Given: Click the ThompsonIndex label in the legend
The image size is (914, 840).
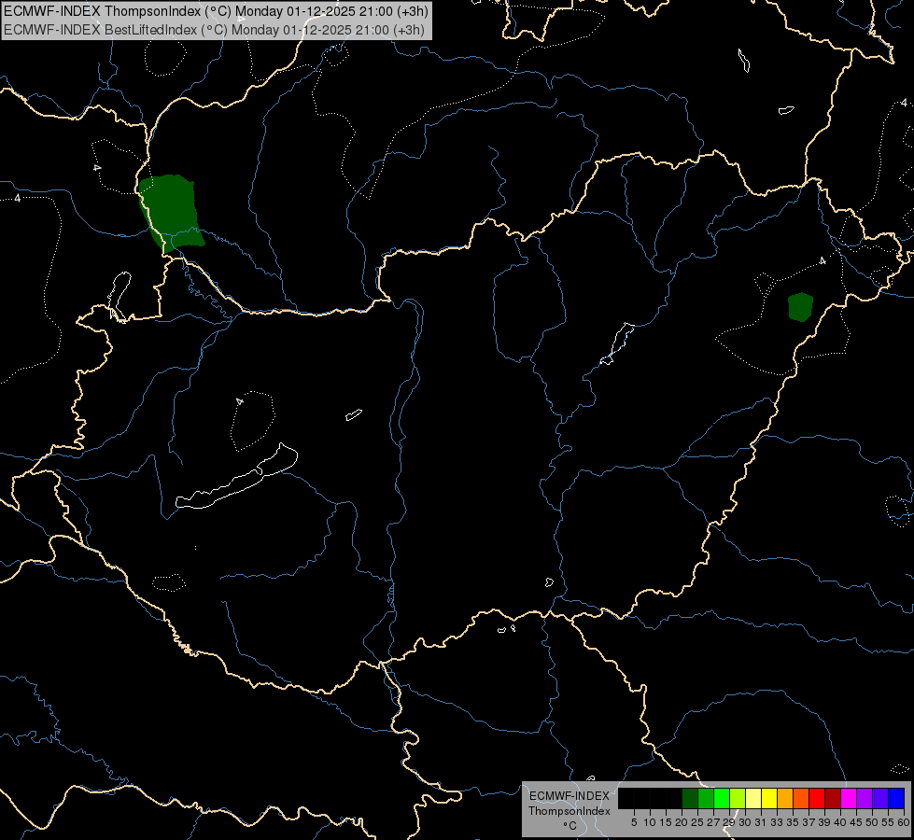Looking at the screenshot, I should [569, 811].
